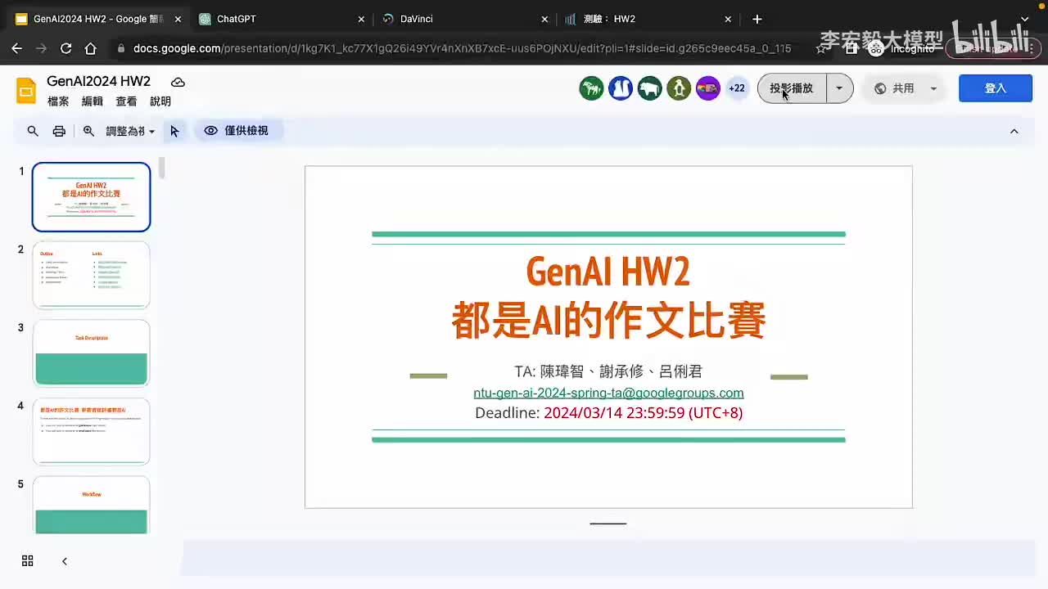
Task: Select slide 4 thumbnail
Action: point(91,432)
